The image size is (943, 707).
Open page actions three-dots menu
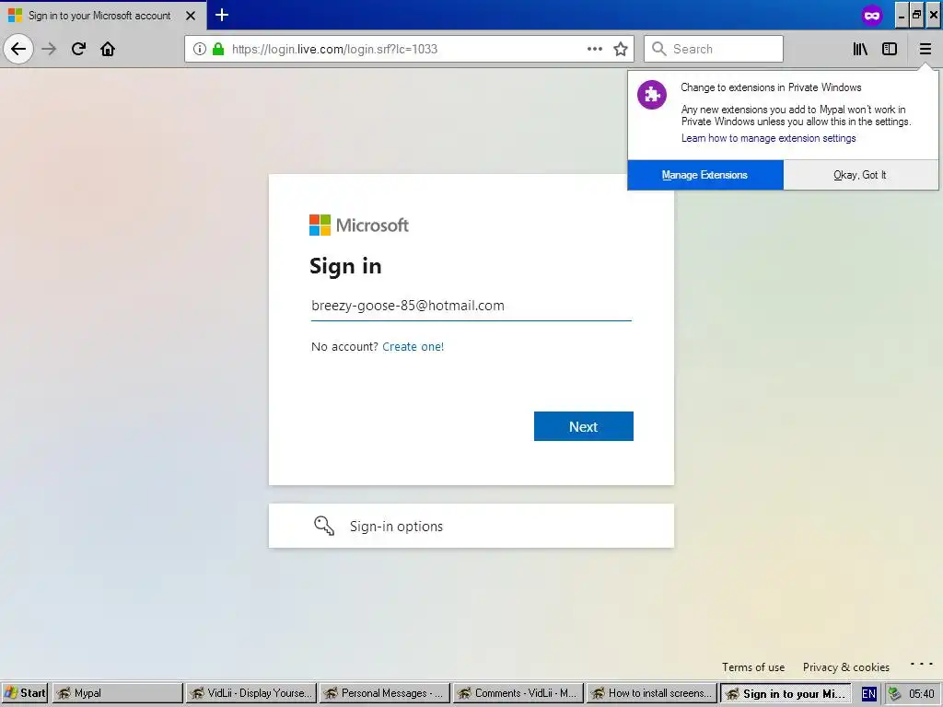594,49
